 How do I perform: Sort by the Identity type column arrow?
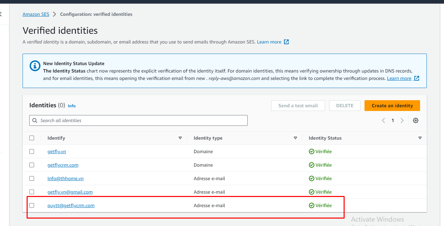coord(295,138)
